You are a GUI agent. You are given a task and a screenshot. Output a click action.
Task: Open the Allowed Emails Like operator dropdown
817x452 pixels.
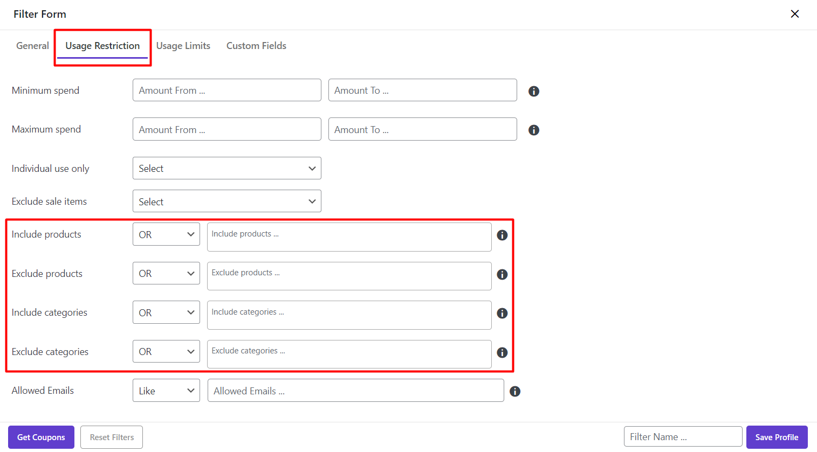coord(166,391)
